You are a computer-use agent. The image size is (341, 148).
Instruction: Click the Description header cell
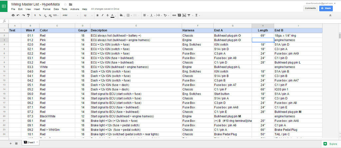(136, 30)
